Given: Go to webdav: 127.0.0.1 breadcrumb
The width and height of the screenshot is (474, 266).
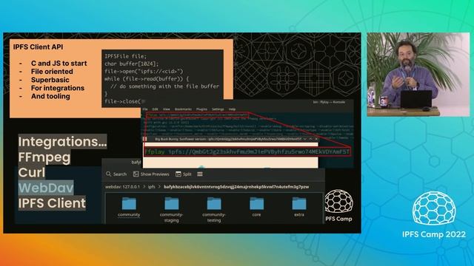Looking at the screenshot, I should click(122, 187).
